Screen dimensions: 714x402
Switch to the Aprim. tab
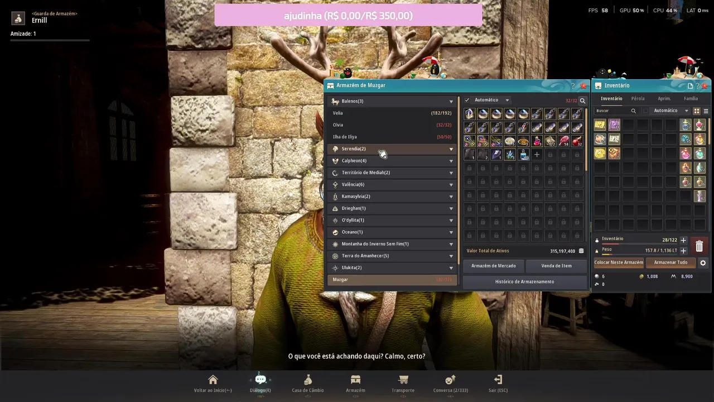pyautogui.click(x=664, y=99)
